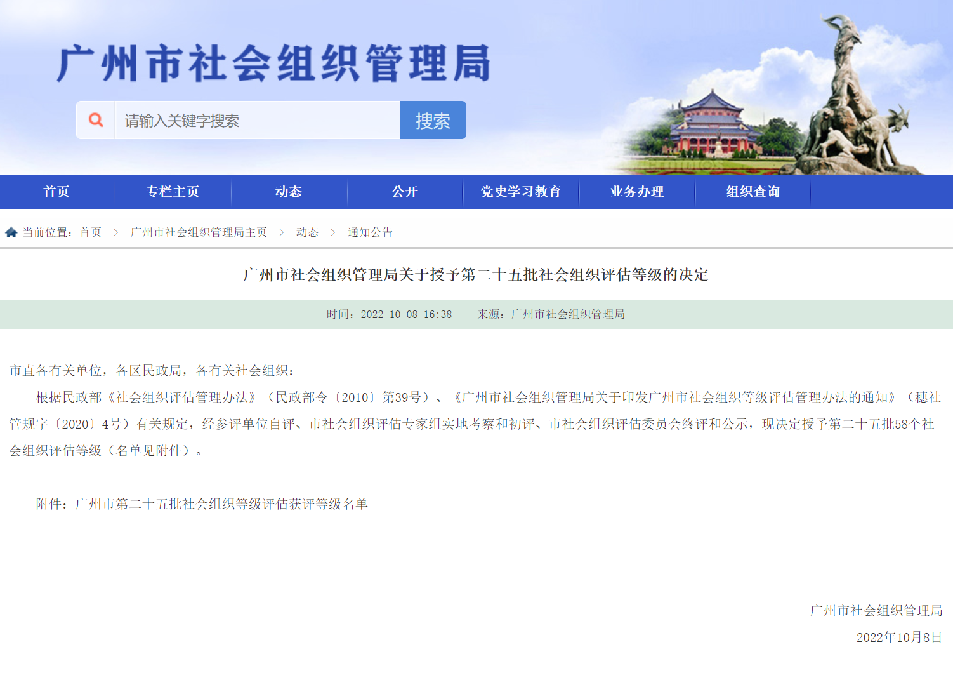Click the article title about 第二十五批社会组织评估等级
This screenshot has width=953, height=673.
click(x=476, y=275)
